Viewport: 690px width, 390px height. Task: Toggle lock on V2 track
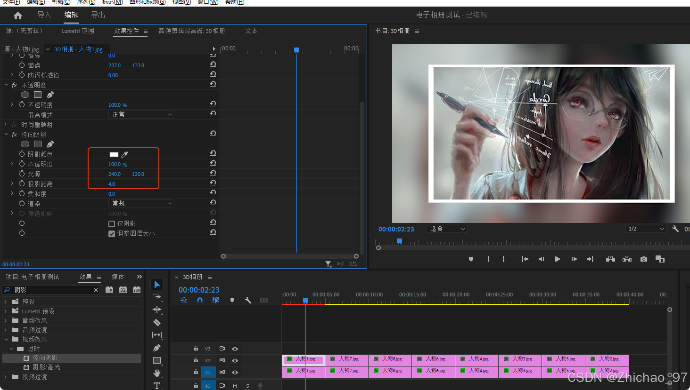click(196, 360)
